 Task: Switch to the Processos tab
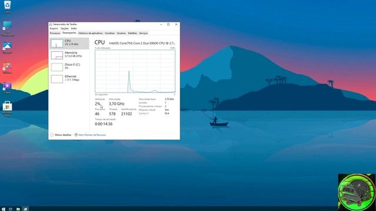pyautogui.click(x=55, y=33)
